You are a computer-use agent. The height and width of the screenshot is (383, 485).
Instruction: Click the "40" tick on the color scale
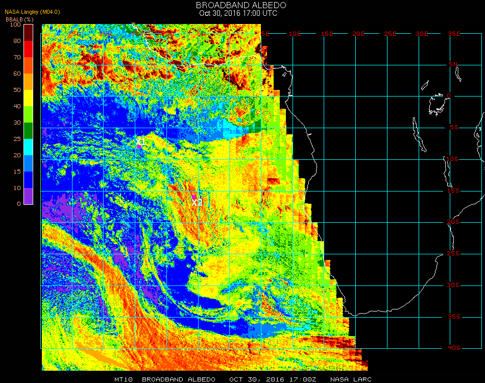click(x=17, y=106)
